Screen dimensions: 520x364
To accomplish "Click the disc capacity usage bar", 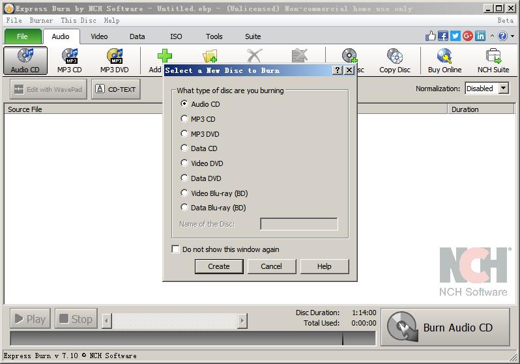I will pos(193,339).
